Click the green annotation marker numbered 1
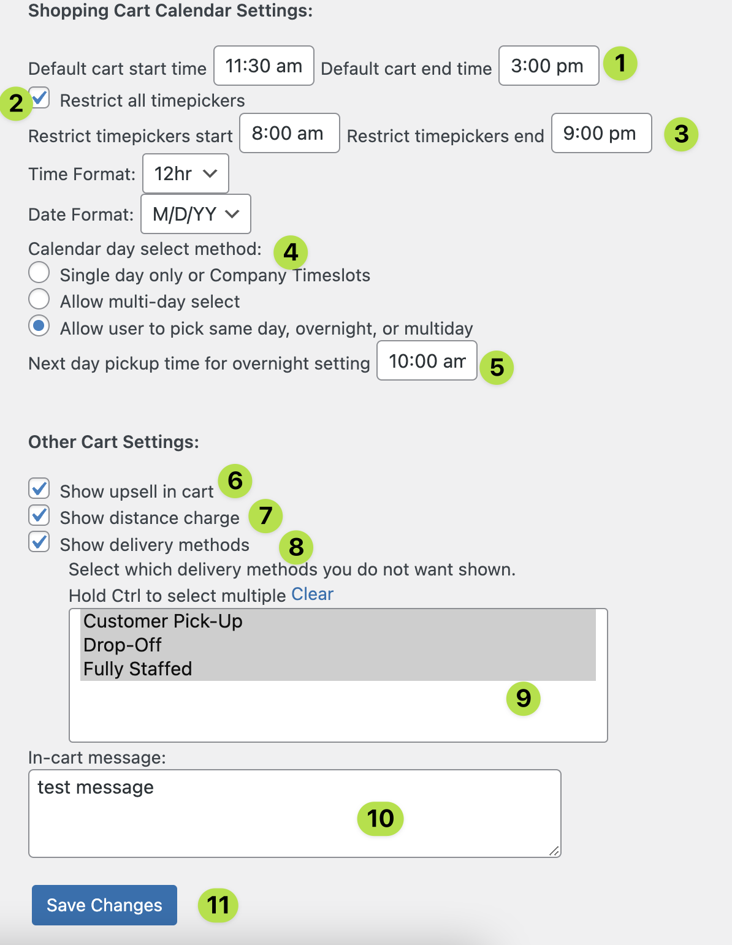Image resolution: width=732 pixels, height=945 pixels. point(620,63)
